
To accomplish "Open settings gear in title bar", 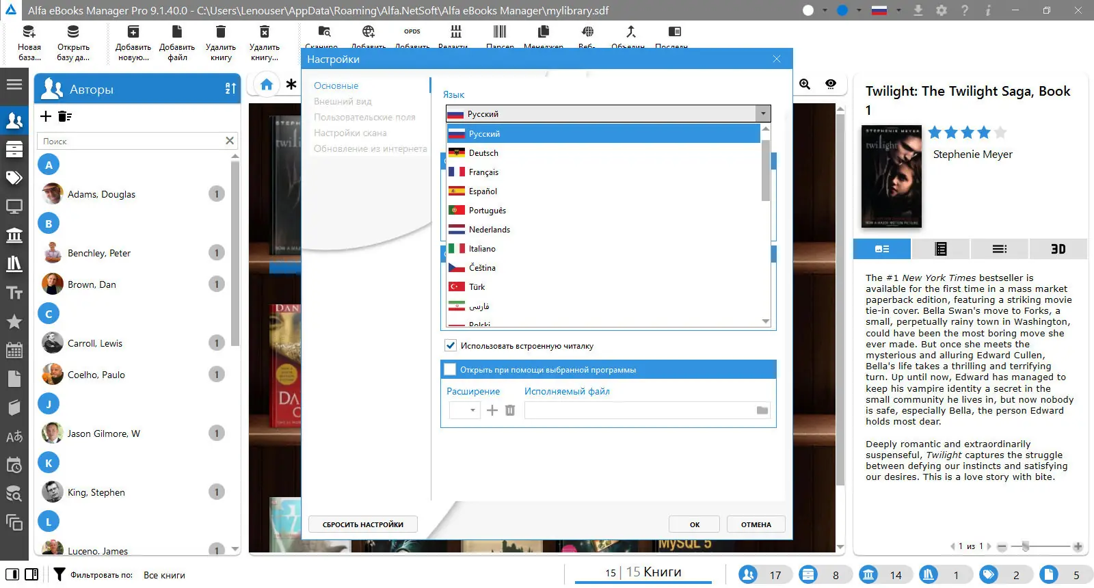I will (942, 10).
